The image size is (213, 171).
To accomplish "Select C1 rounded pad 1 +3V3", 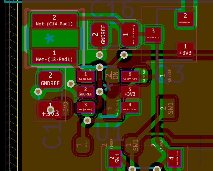I will pos(50,110).
